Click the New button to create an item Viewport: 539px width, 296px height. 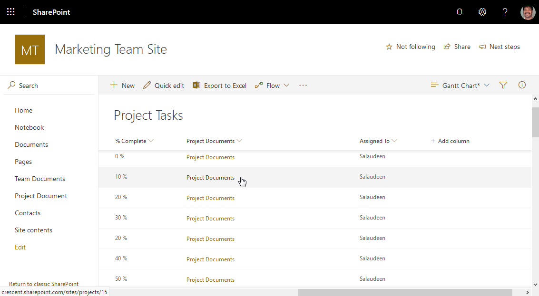point(122,85)
